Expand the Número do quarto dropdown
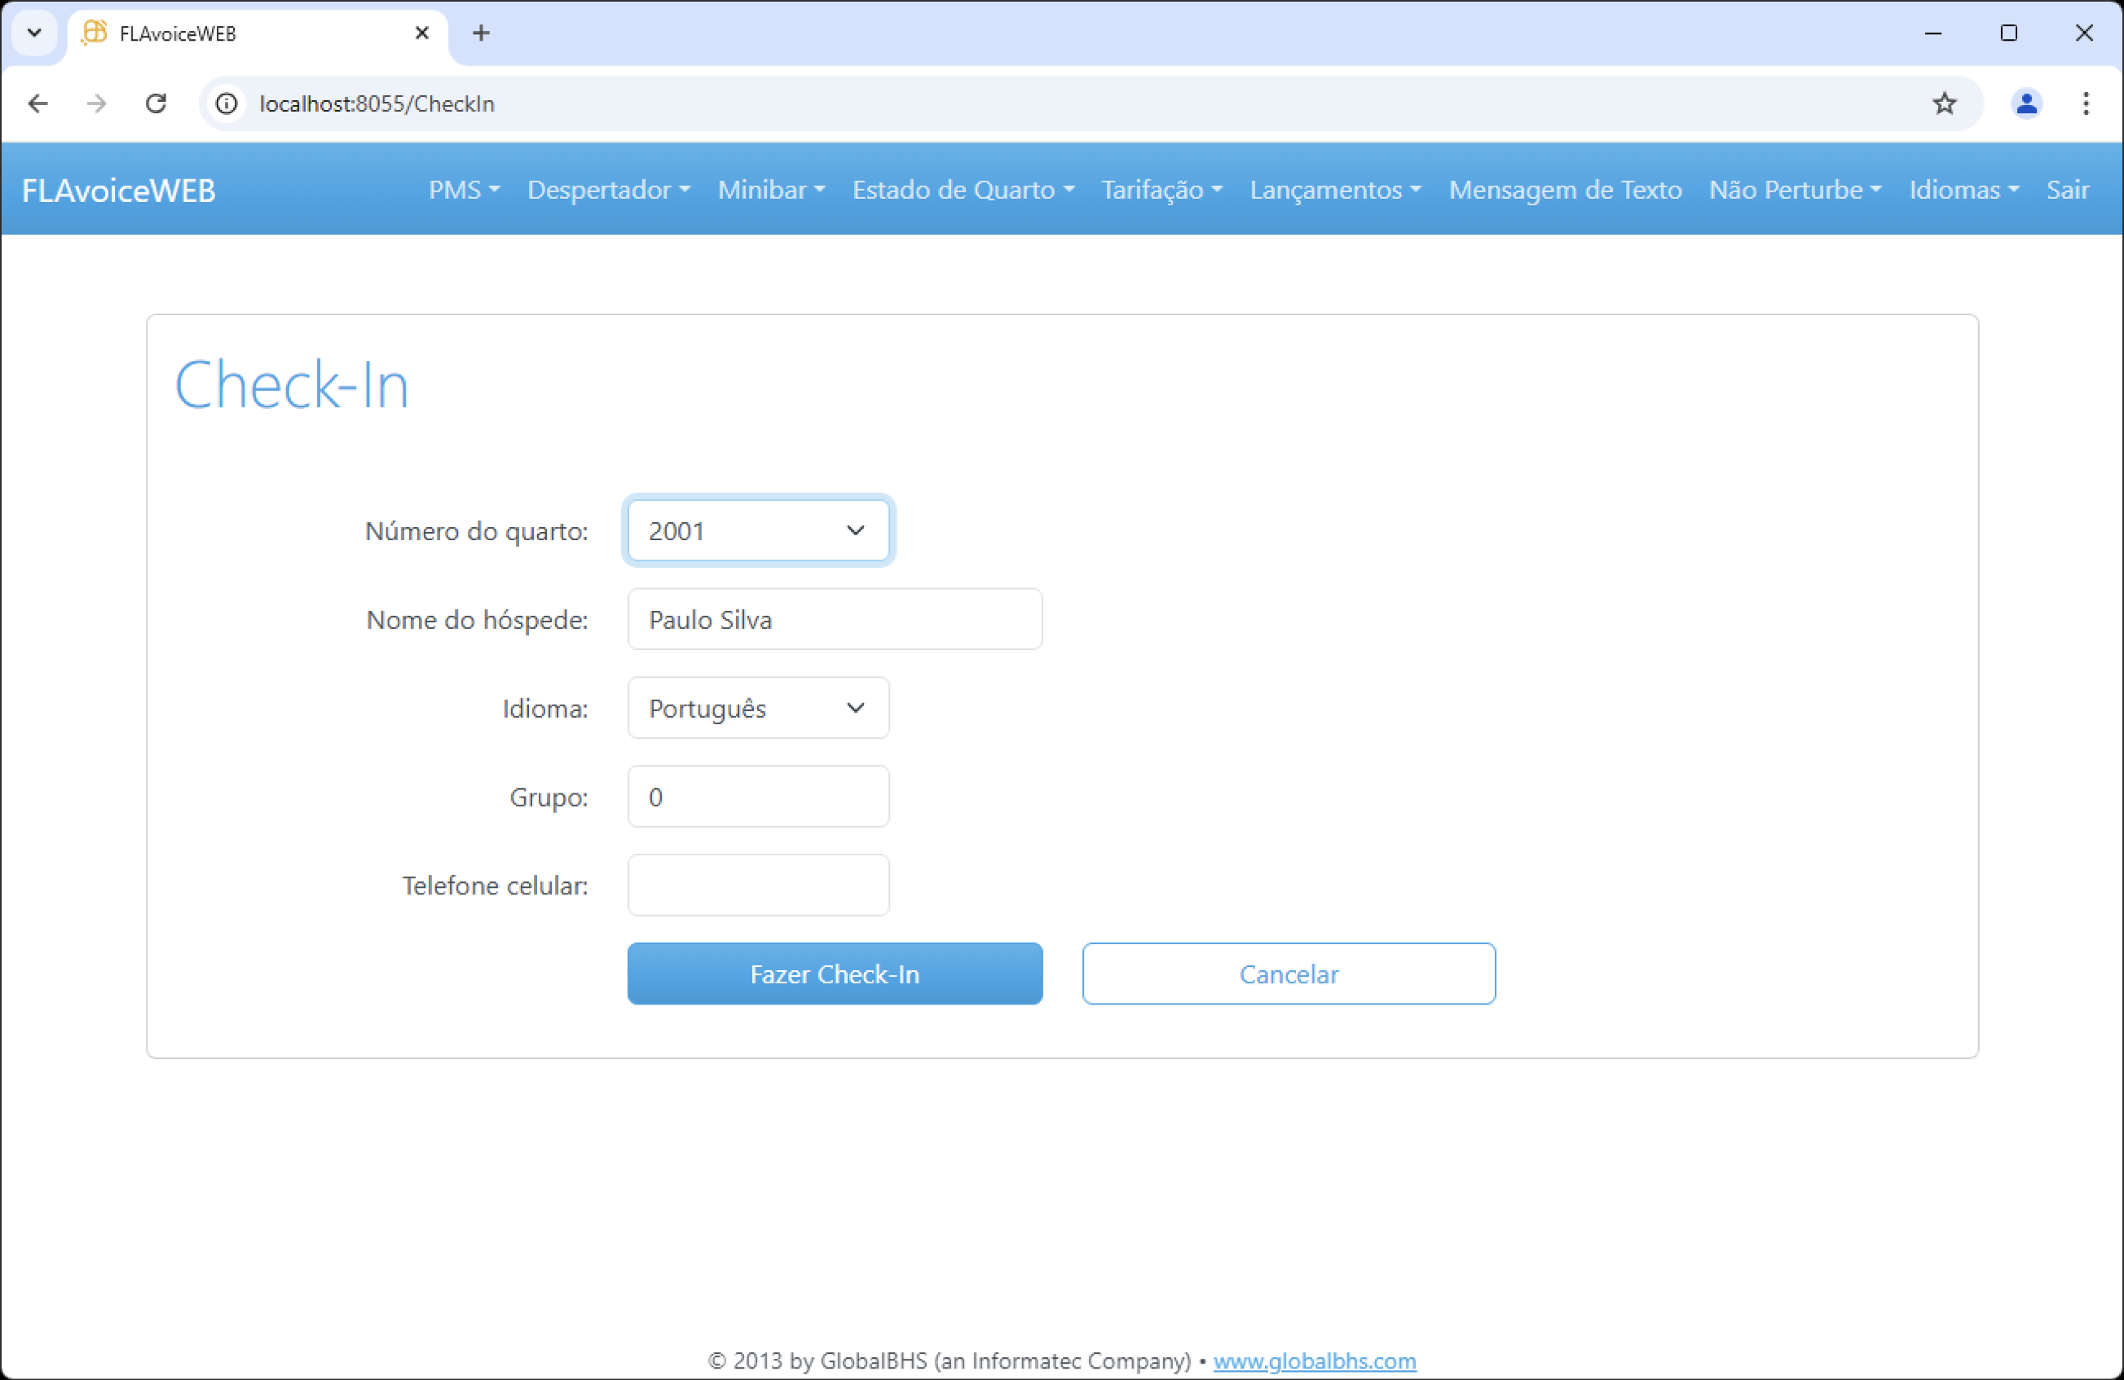This screenshot has width=2124, height=1380. [758, 531]
